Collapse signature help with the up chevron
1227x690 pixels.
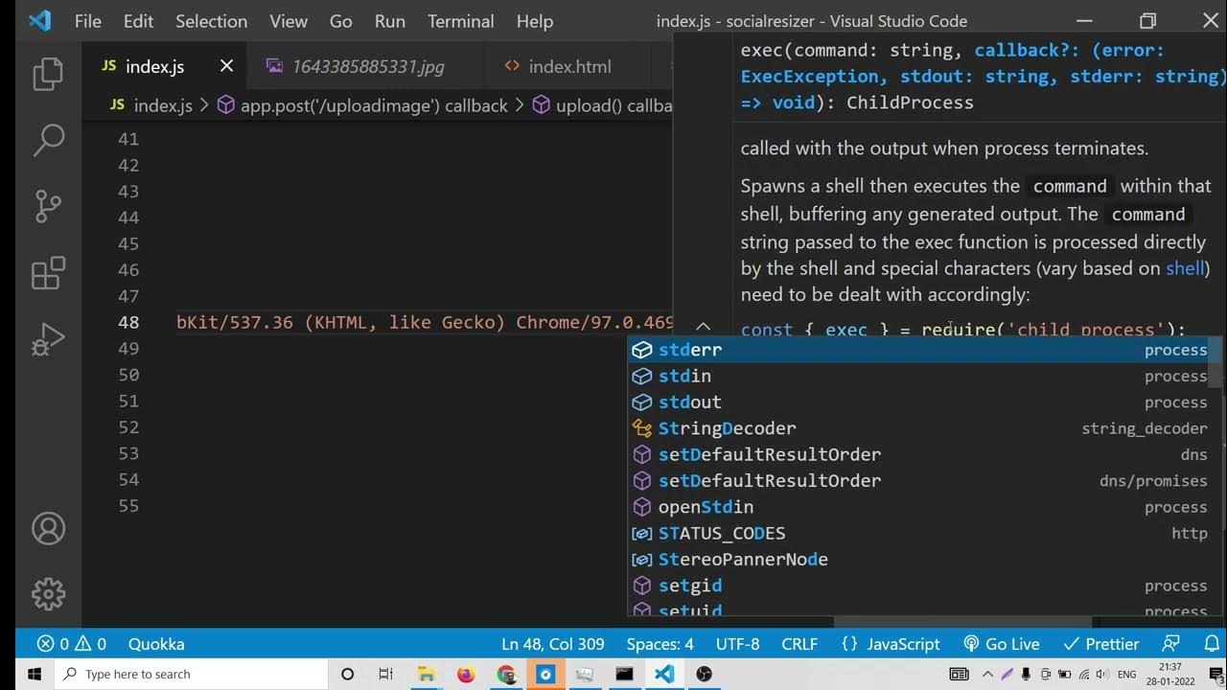[x=703, y=327]
